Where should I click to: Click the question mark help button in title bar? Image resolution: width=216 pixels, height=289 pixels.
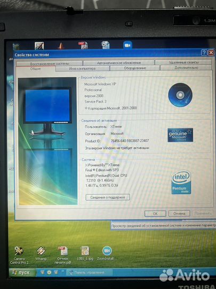pyautogui.click(x=204, y=52)
